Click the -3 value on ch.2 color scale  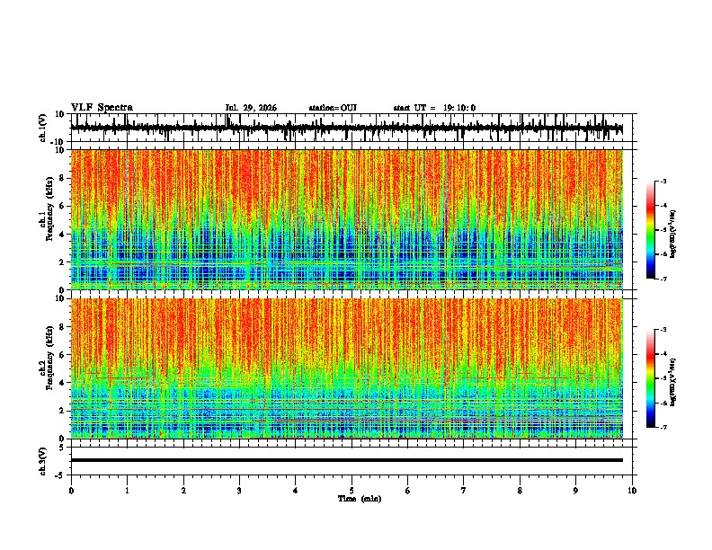pyautogui.click(x=663, y=330)
